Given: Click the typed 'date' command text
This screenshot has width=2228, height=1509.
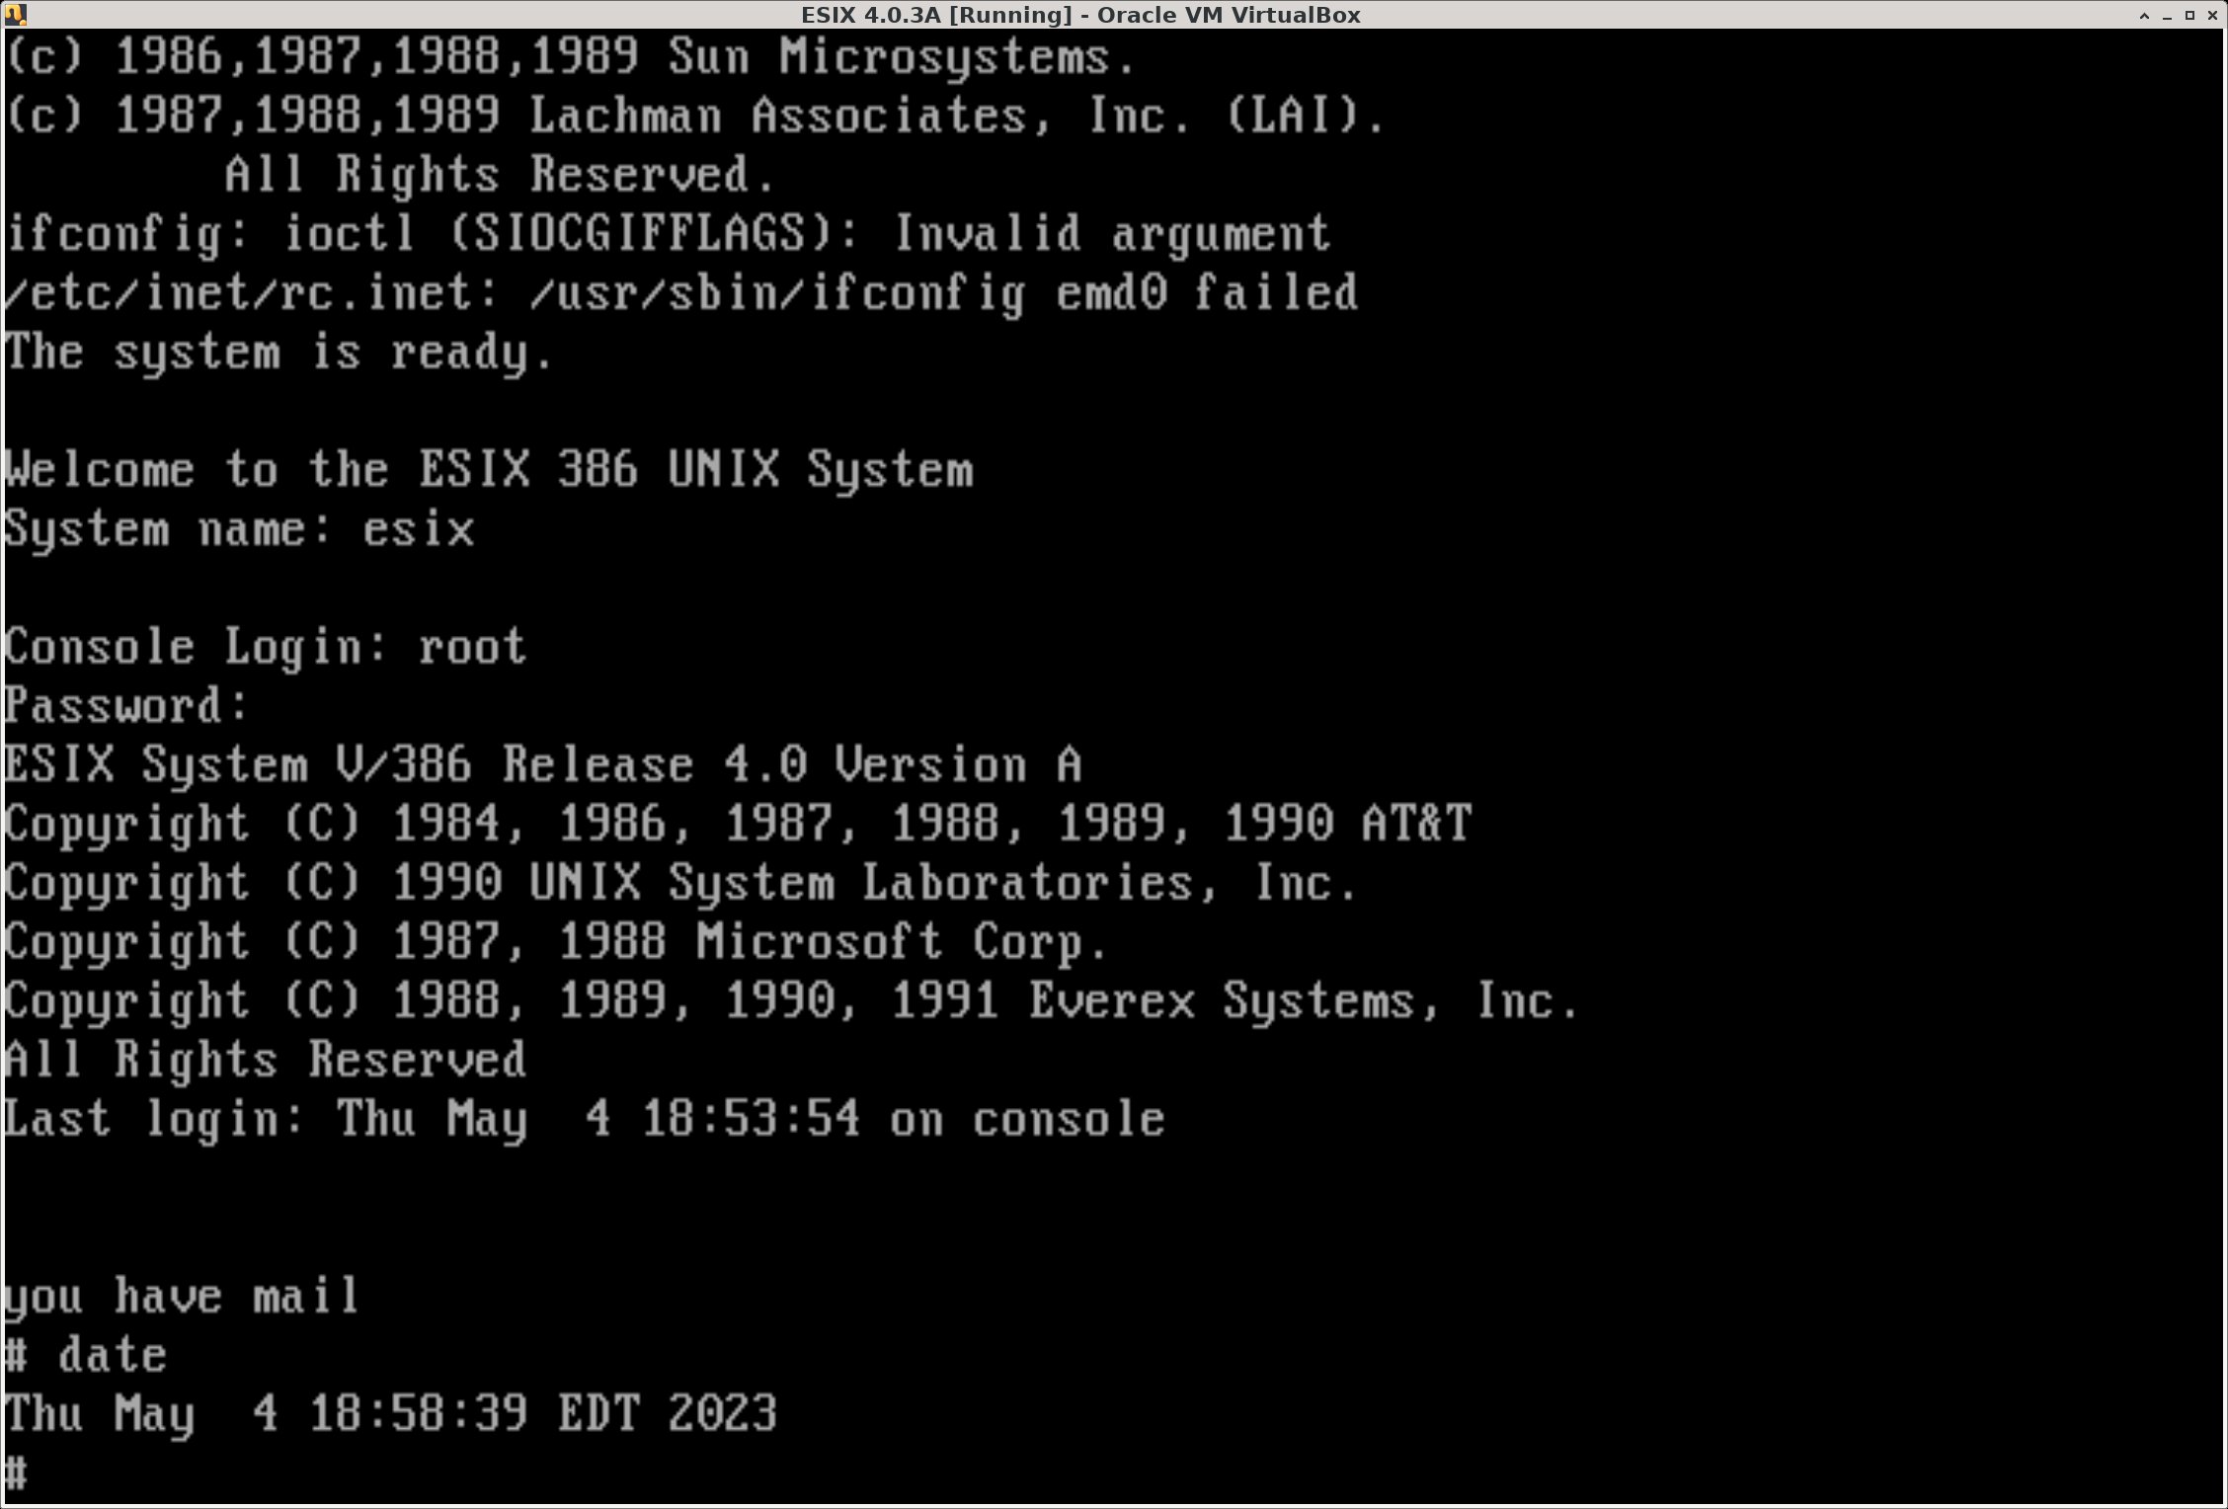Looking at the screenshot, I should [x=112, y=1355].
